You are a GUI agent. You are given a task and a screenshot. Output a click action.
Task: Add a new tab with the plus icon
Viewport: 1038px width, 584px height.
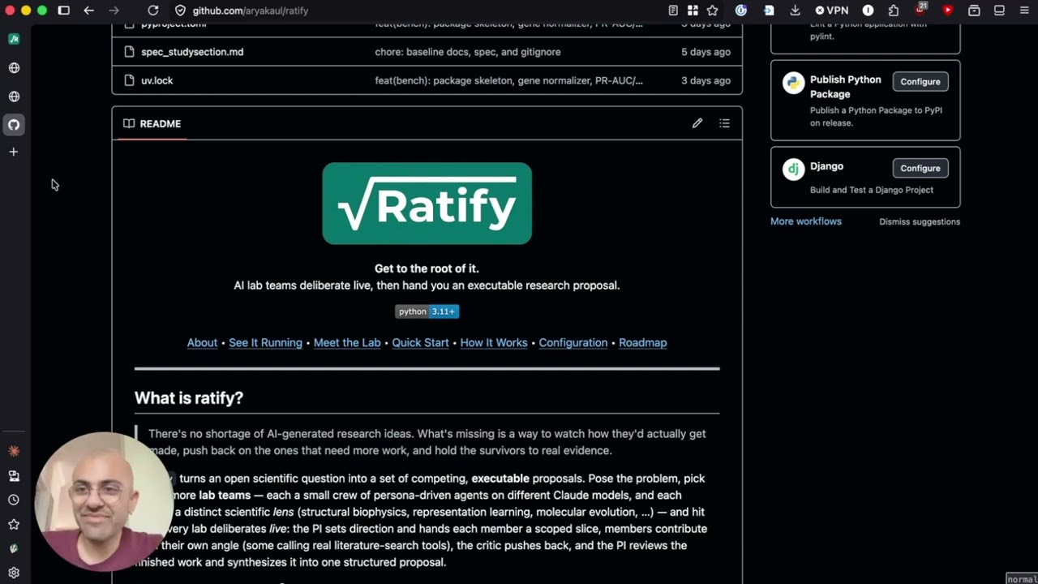pyautogui.click(x=14, y=152)
